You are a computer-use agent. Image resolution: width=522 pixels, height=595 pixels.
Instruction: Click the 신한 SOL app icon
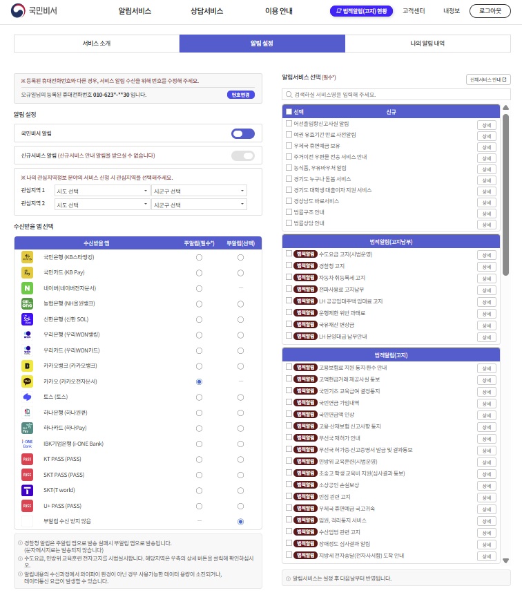pos(27,319)
